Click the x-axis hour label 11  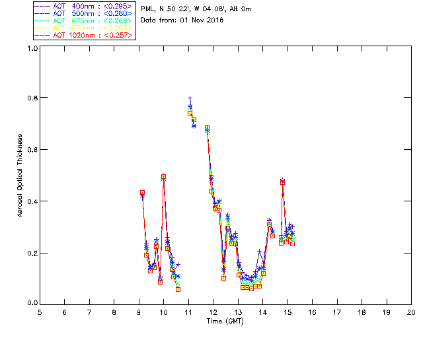(188, 312)
